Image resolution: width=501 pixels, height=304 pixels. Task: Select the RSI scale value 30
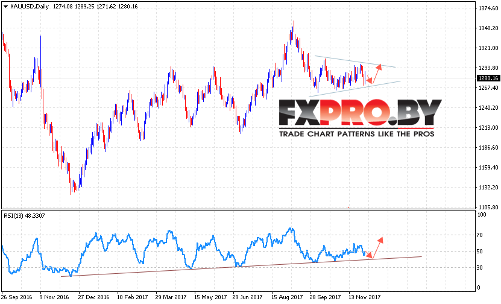pos(479,268)
